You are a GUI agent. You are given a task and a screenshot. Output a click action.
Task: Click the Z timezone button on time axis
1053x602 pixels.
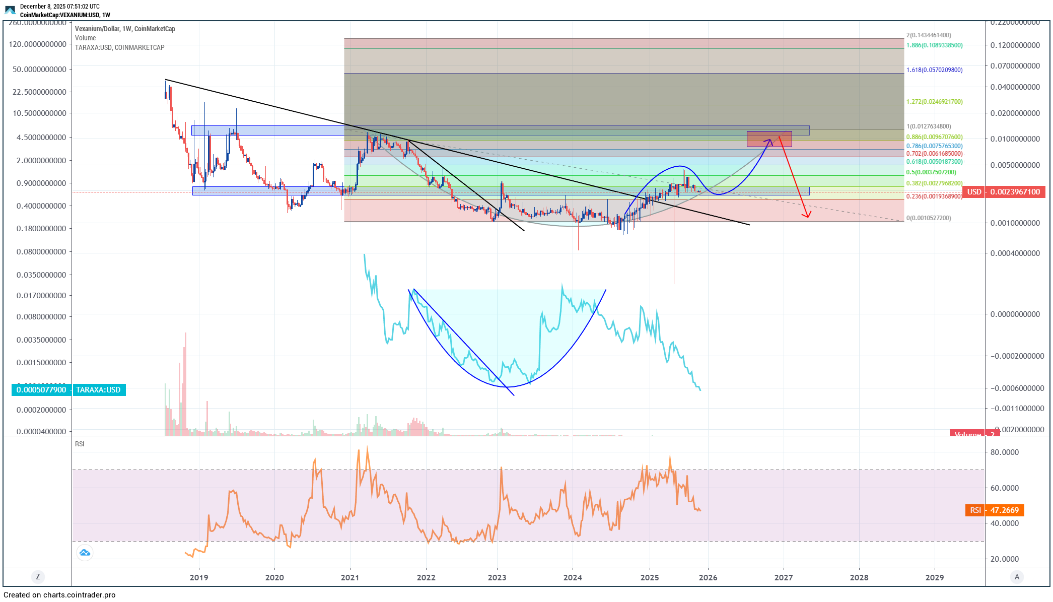point(38,577)
